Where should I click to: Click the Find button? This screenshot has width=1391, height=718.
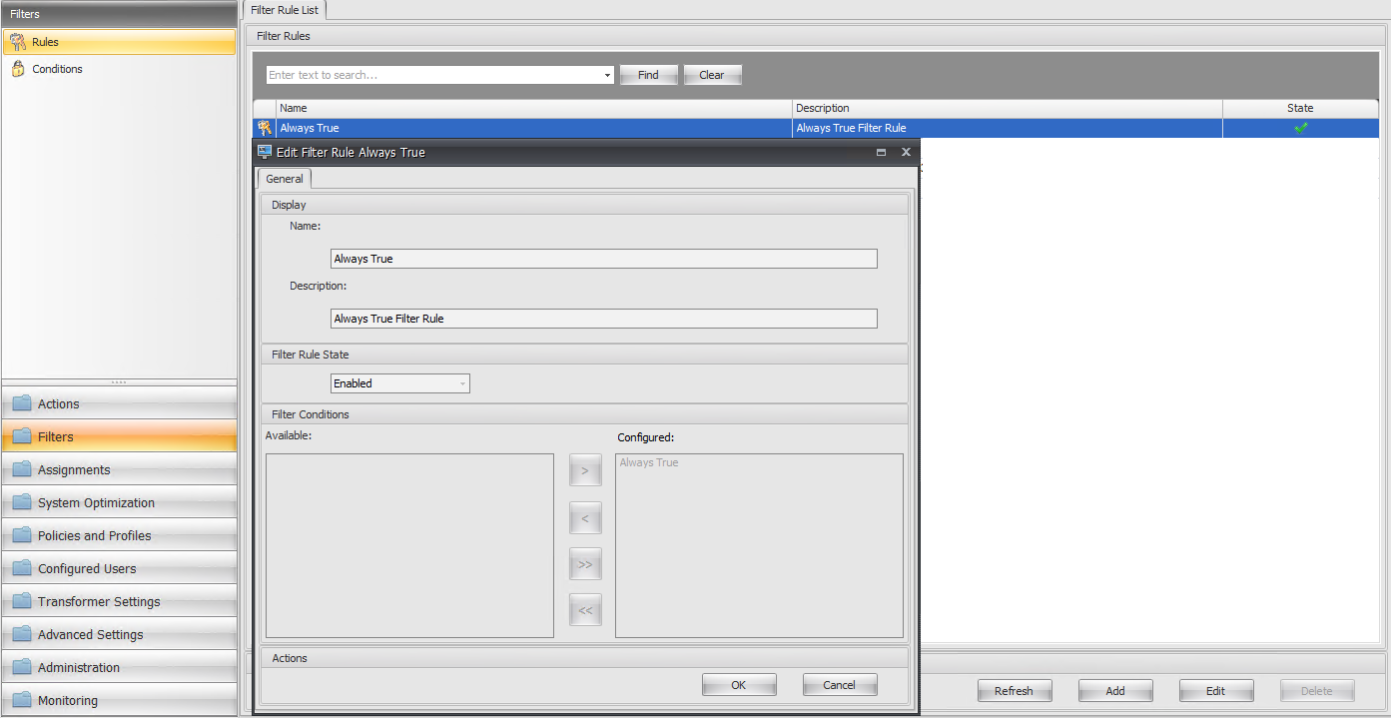click(648, 75)
